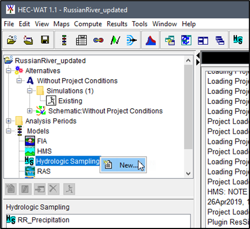Click the FIA model house icon
This screenshot has height=229, width=250.
point(30,141)
